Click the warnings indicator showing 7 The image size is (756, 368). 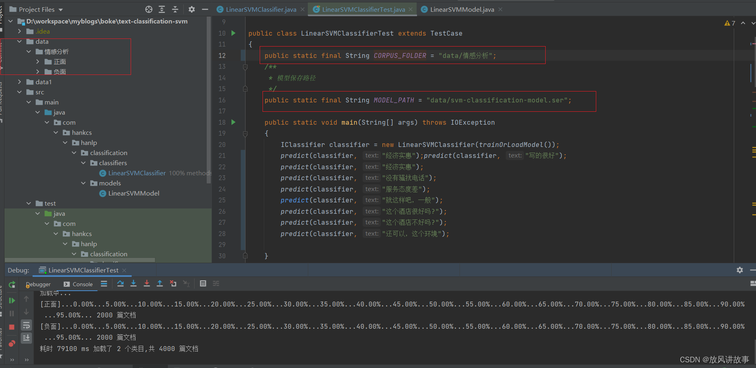[x=730, y=23]
